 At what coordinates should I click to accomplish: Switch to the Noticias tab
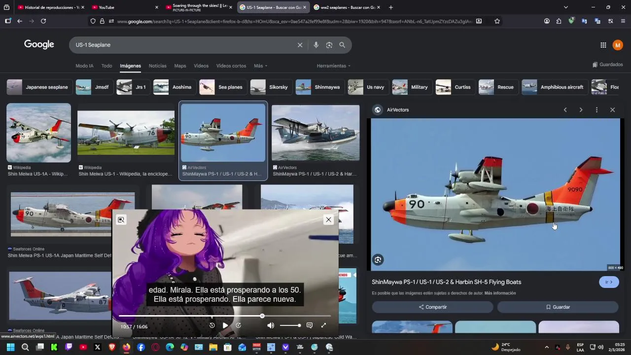point(158,66)
